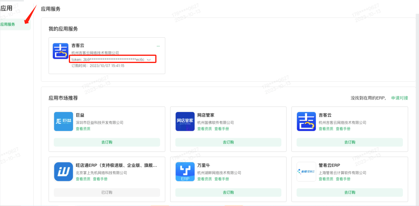Click 杭州湖畔网络技术有限公司 company name

click(x=219, y=173)
